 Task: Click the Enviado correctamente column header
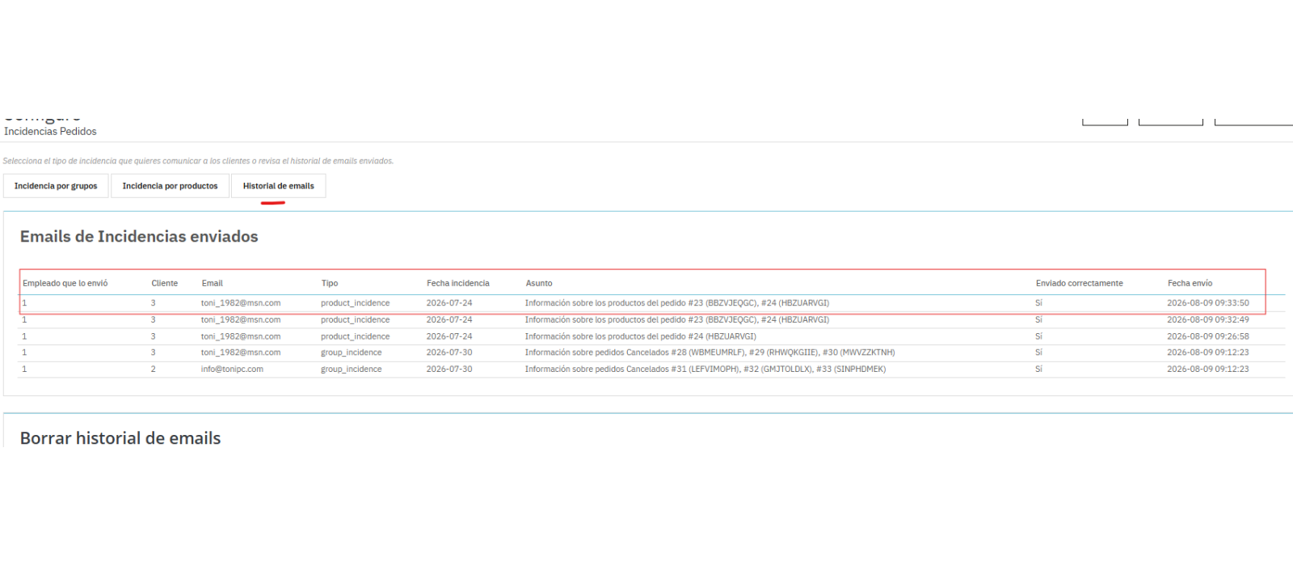[1080, 283]
